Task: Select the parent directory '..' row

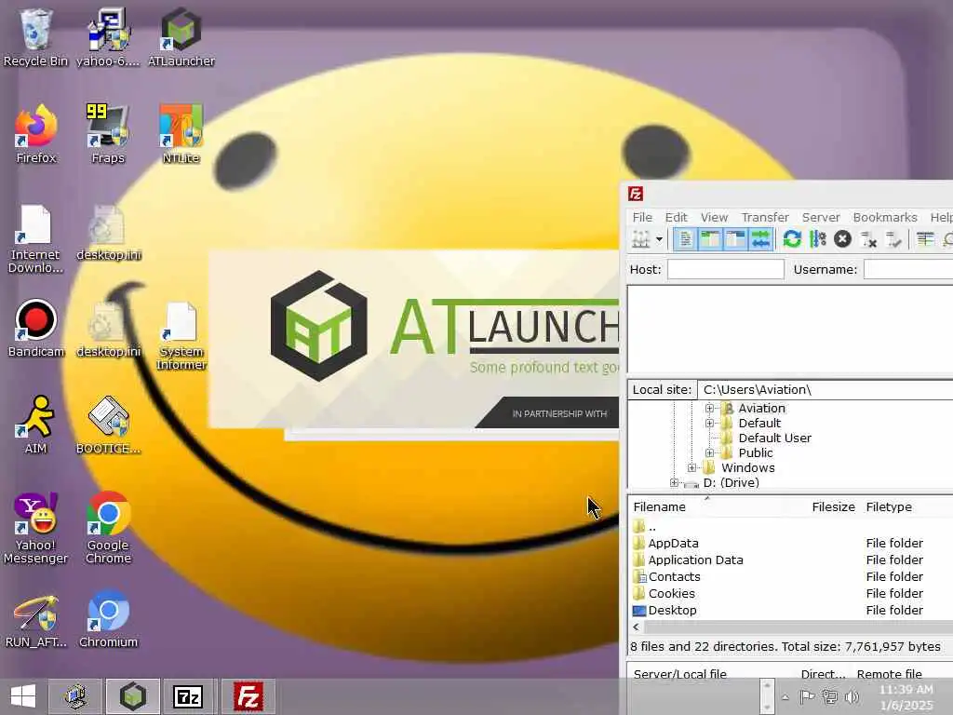Action: (x=791, y=527)
